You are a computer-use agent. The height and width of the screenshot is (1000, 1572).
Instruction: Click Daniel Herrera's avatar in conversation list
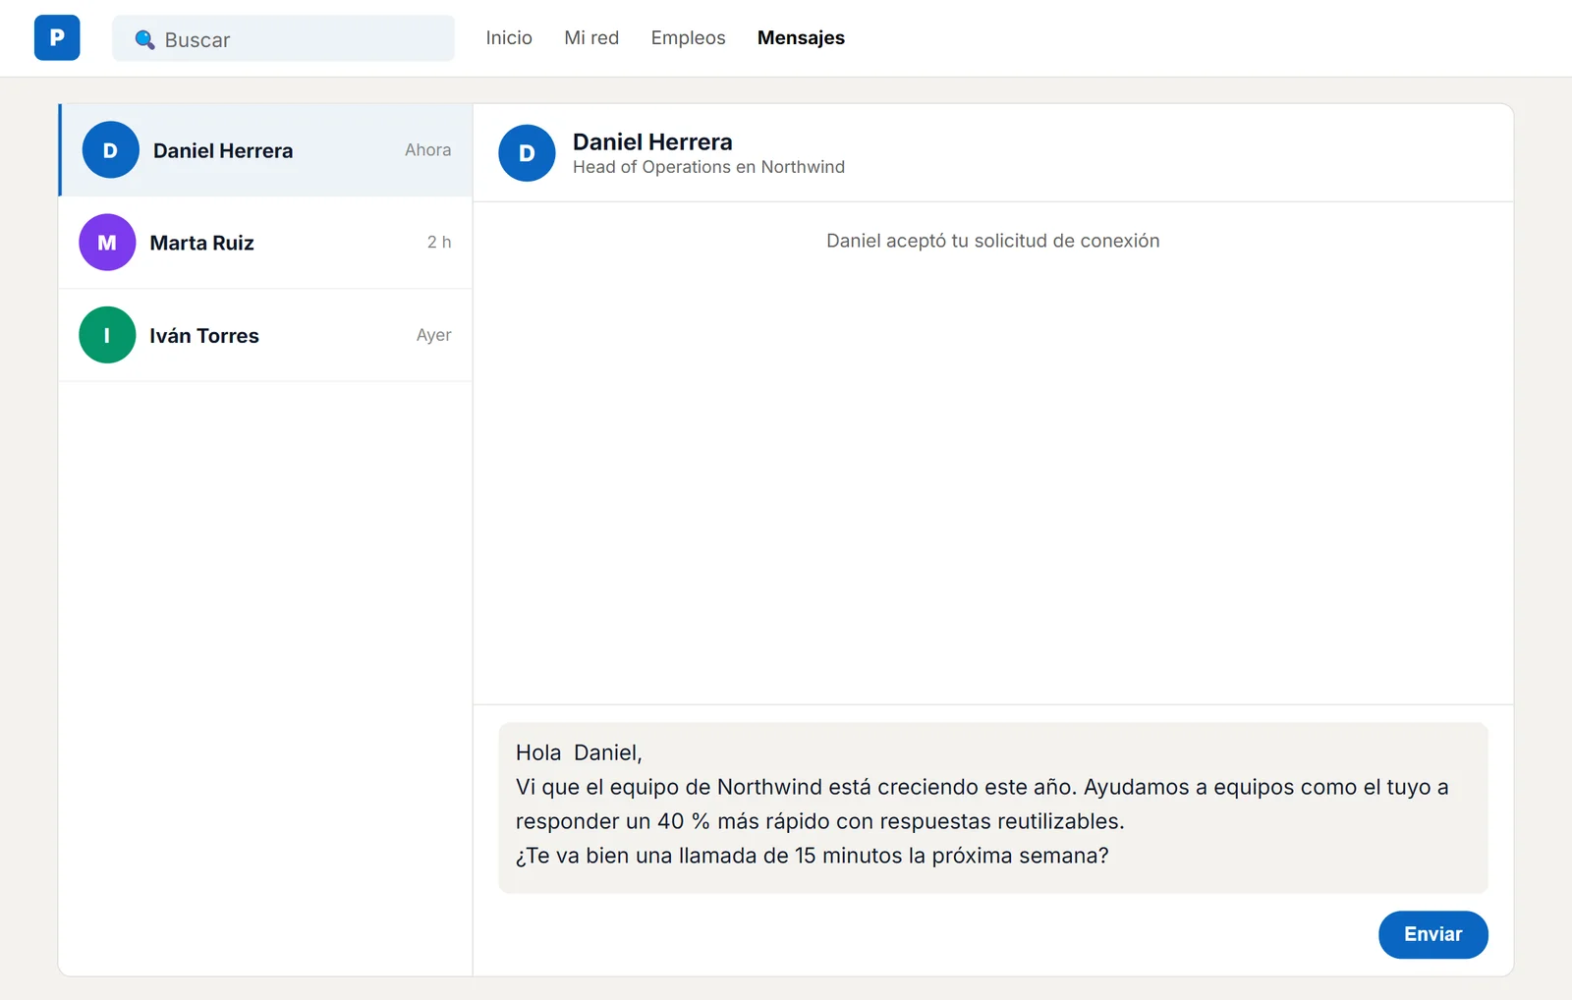point(110,150)
